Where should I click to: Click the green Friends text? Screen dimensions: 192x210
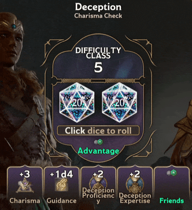pos(172,201)
